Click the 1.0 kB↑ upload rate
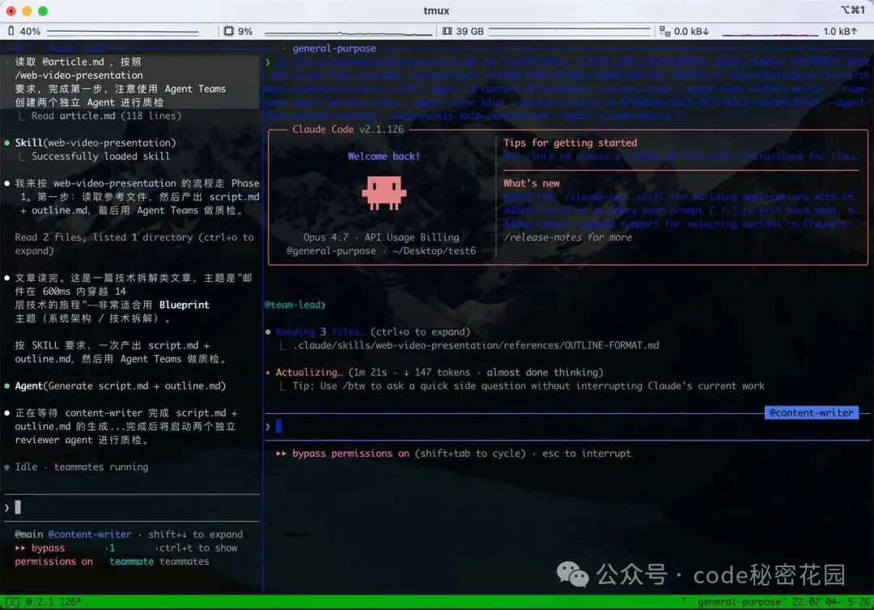The width and height of the screenshot is (874, 610). click(840, 32)
